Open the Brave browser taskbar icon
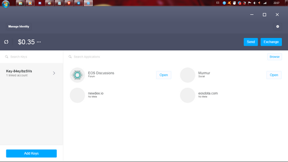This screenshot has width=288, height=162. point(69,3)
